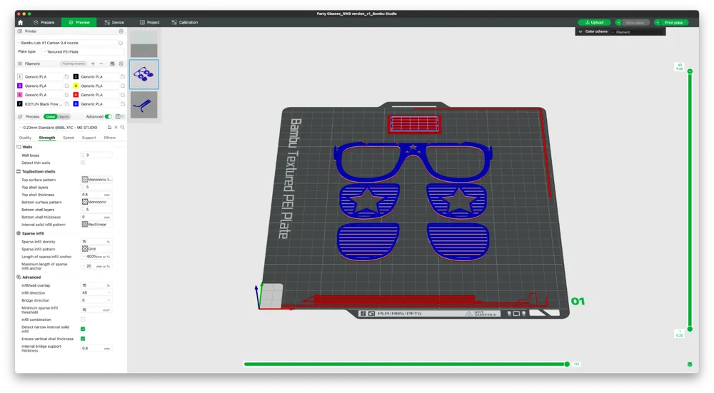Open filament section settings gear
The height and width of the screenshot is (393, 714).
(121, 63)
